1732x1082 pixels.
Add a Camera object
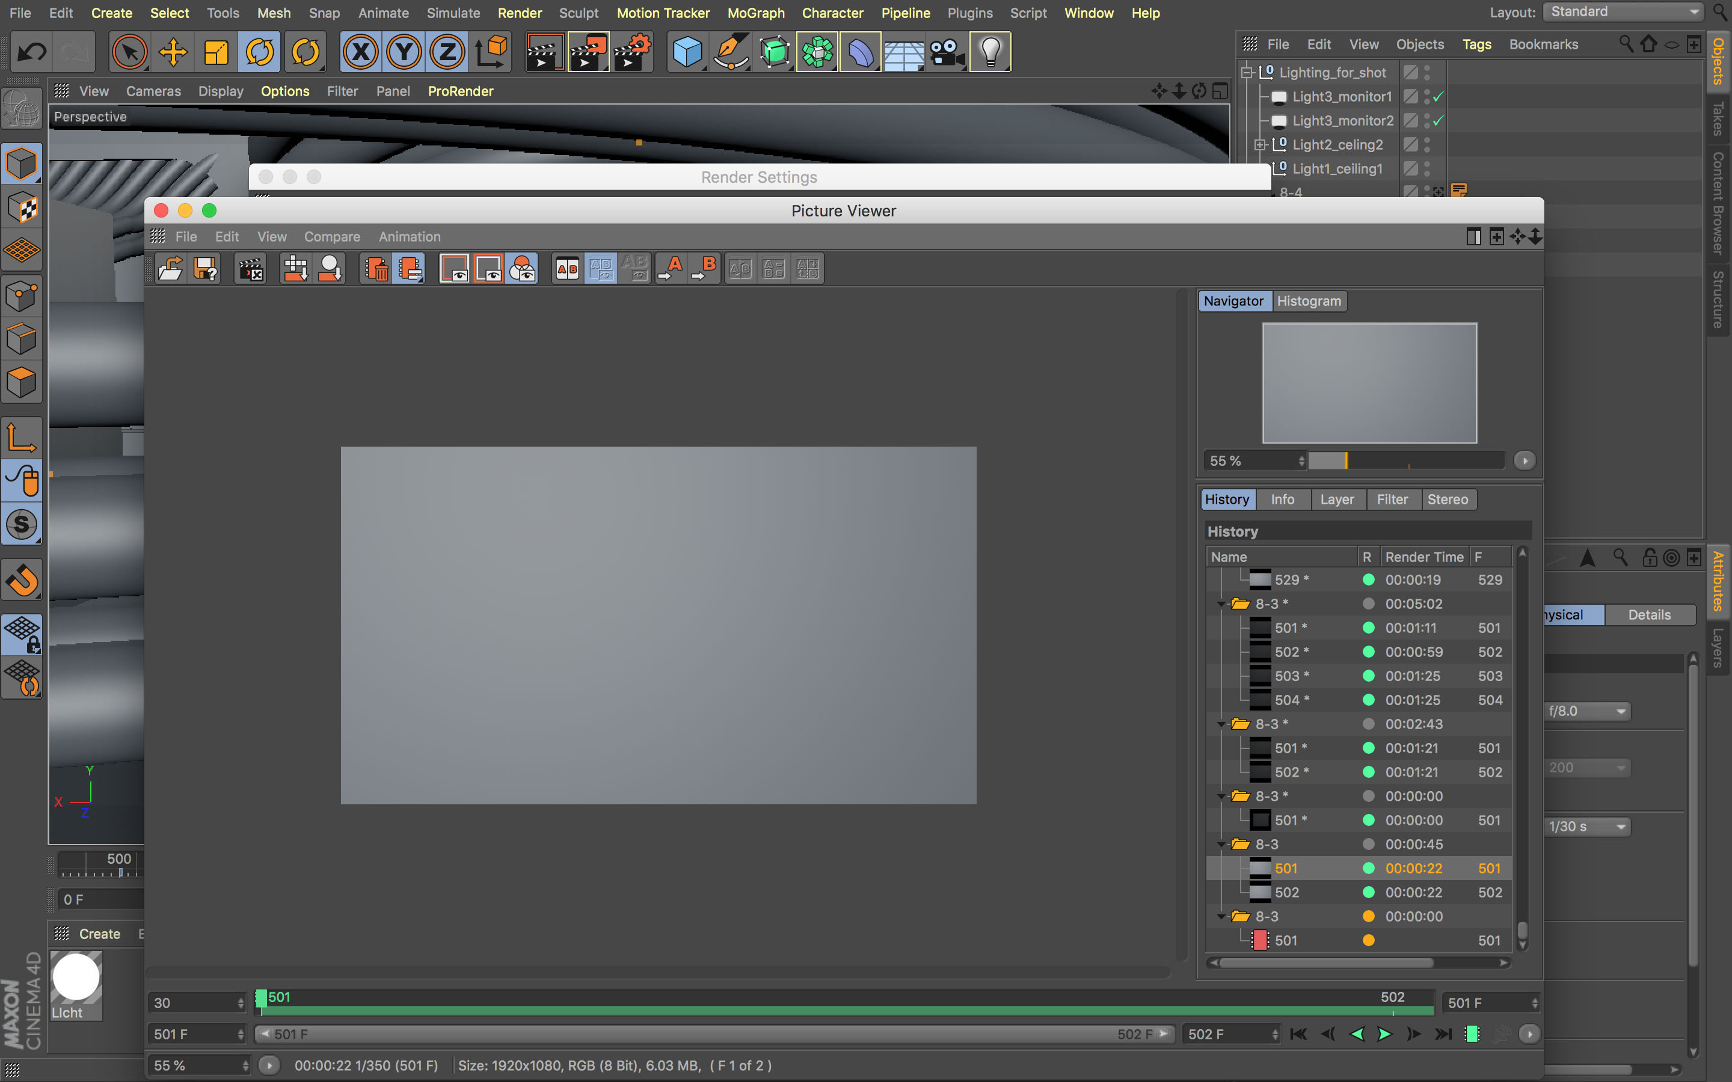(x=947, y=52)
